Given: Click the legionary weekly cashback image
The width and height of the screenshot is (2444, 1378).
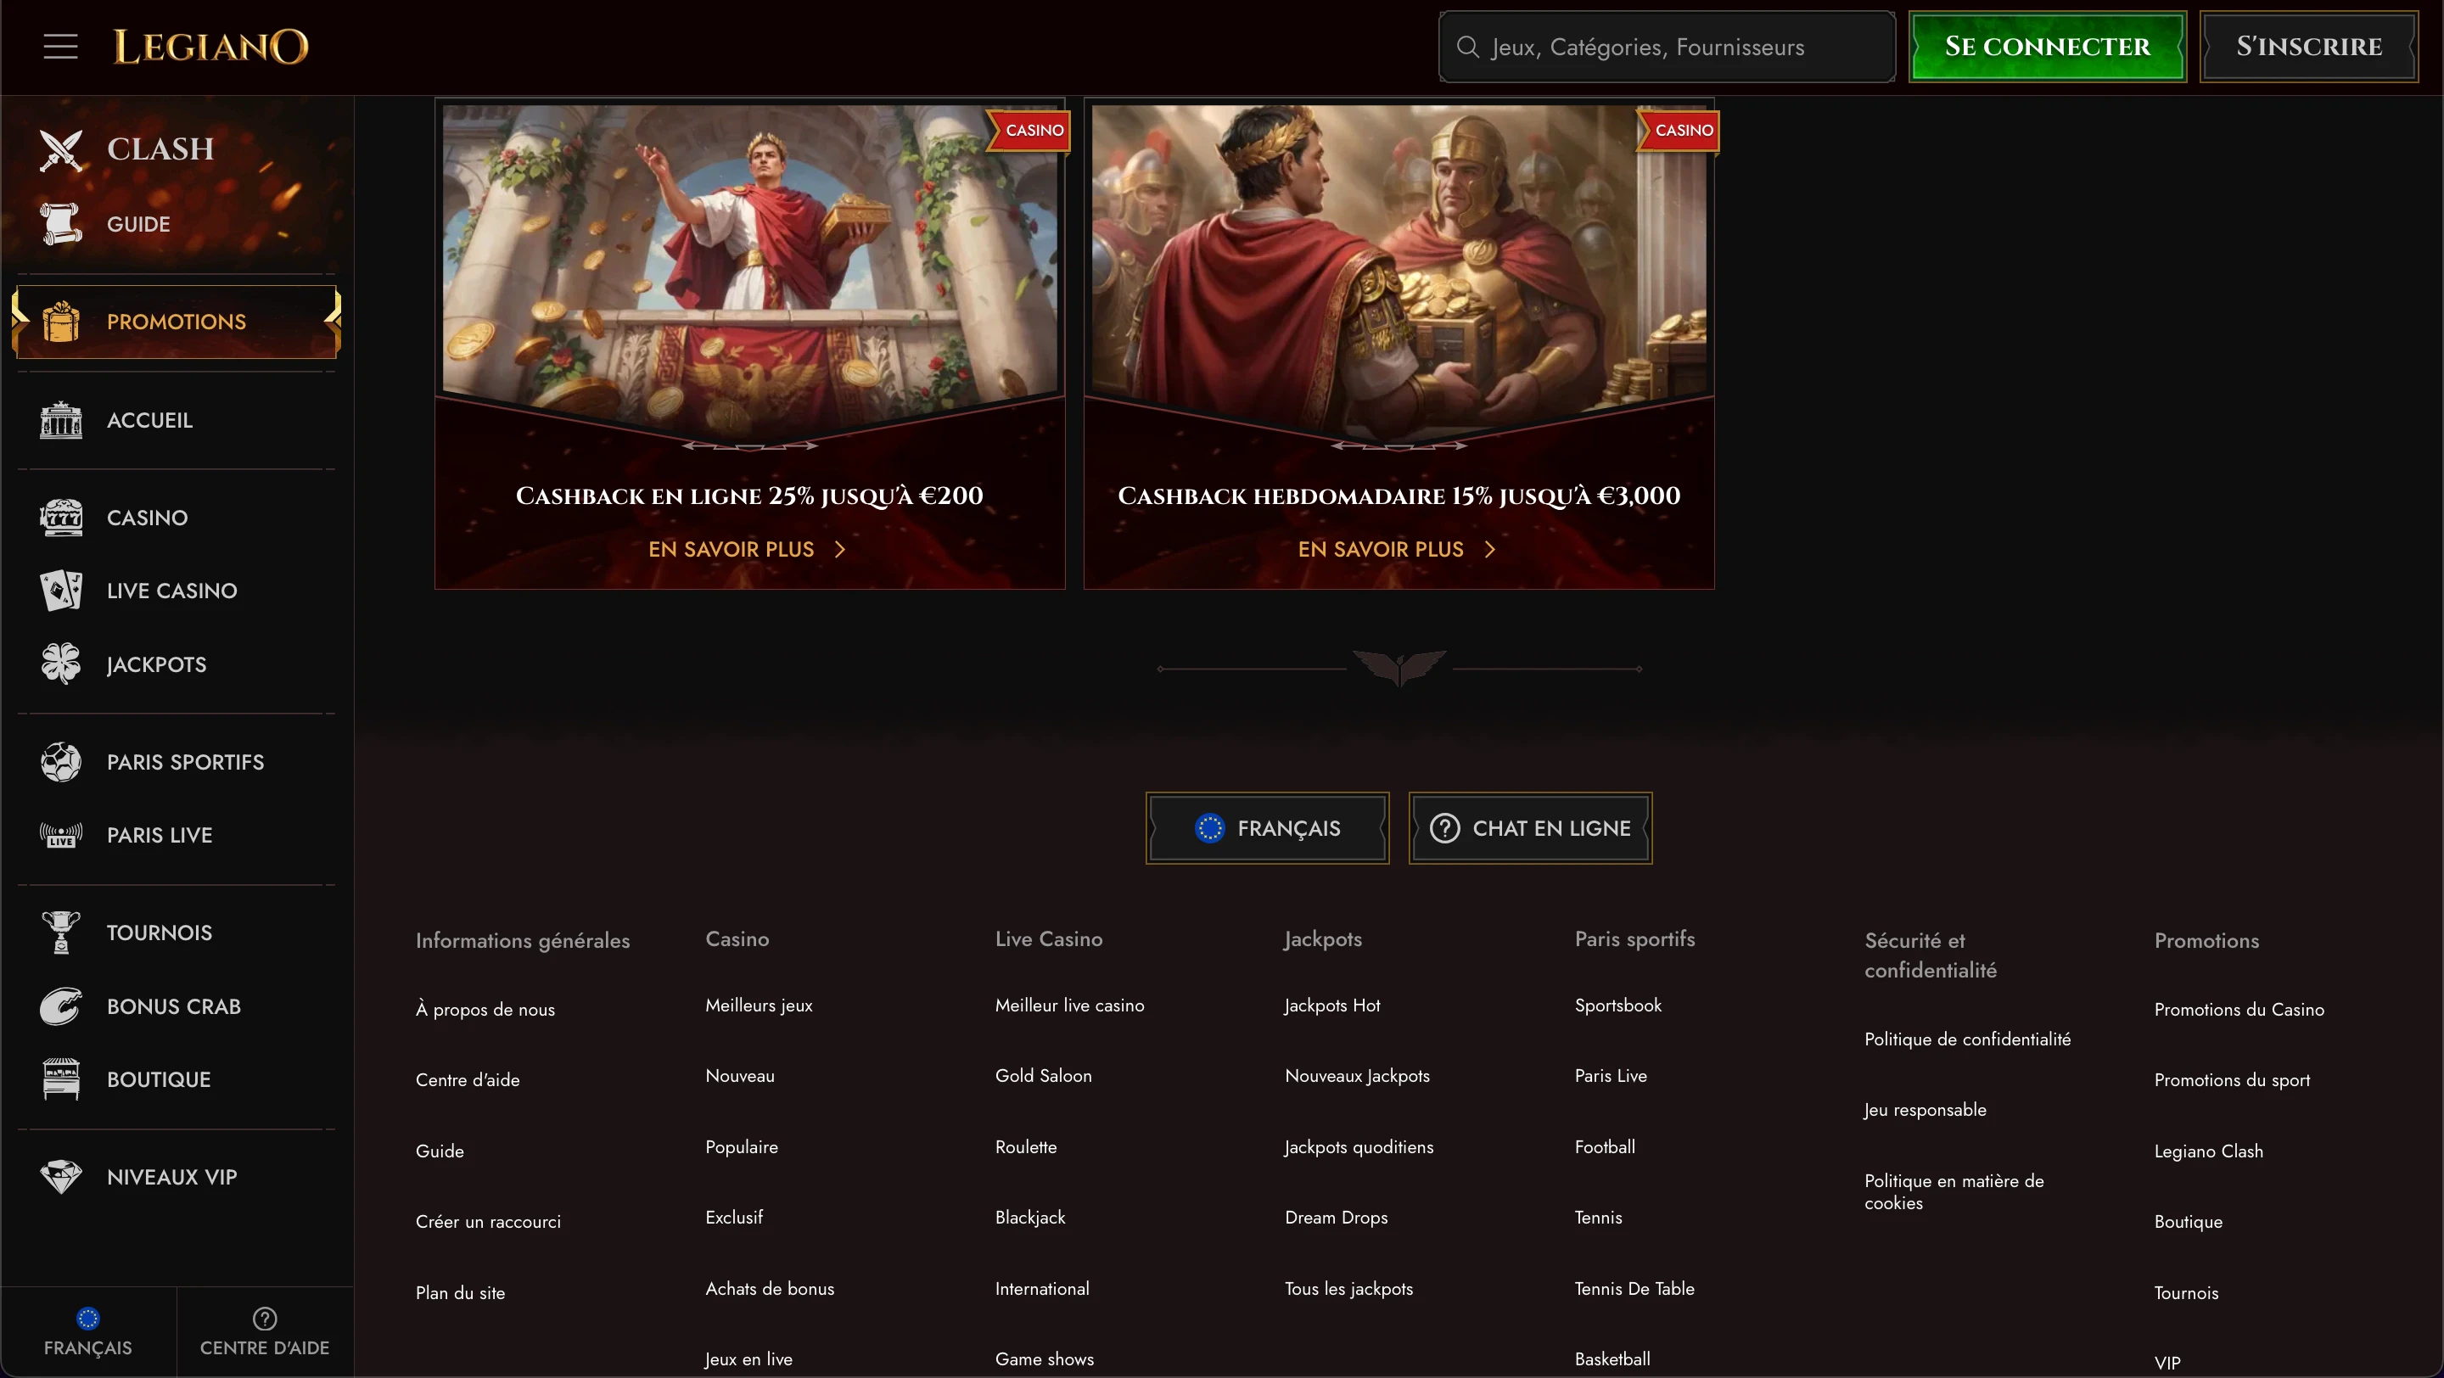Looking at the screenshot, I should point(1399,271).
